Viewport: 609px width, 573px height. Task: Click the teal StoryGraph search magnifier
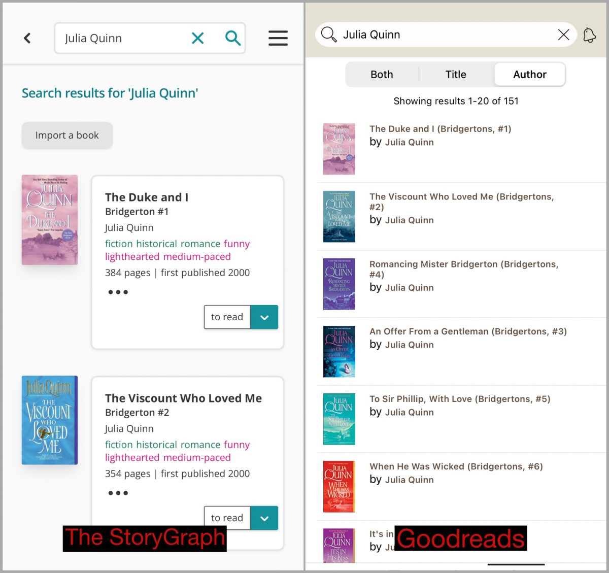coord(232,38)
